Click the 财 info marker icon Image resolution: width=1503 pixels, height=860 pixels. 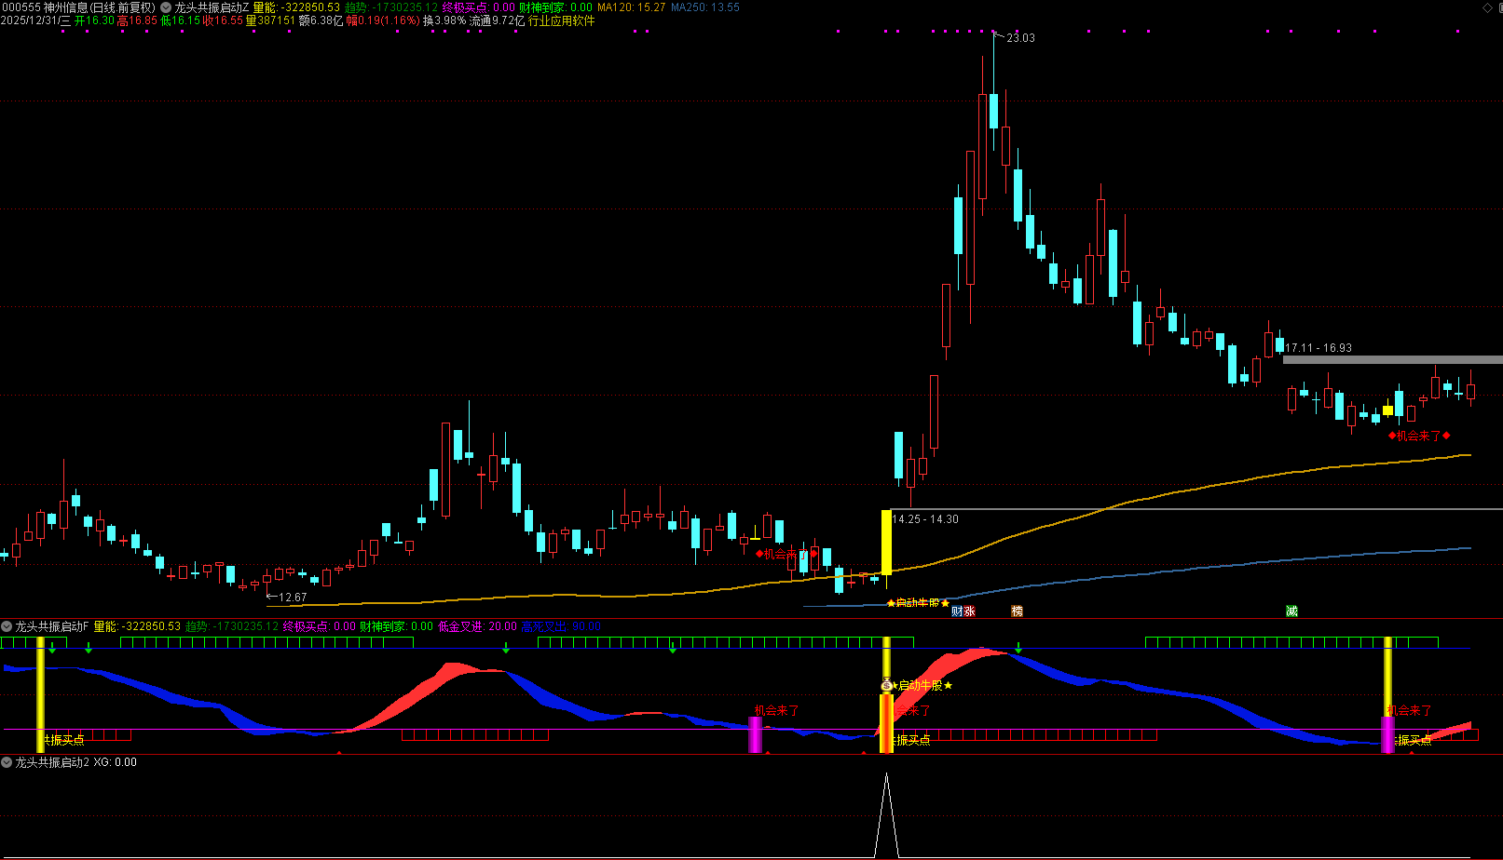(957, 611)
